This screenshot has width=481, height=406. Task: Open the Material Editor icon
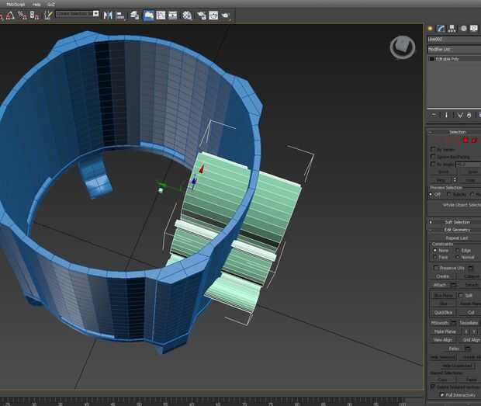coord(187,15)
